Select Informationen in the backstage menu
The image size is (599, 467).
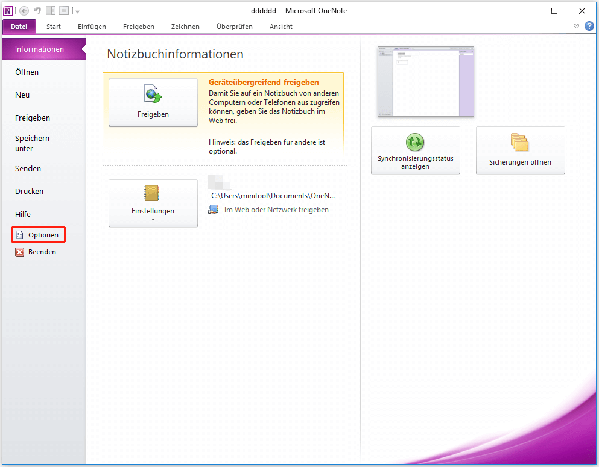click(x=44, y=49)
